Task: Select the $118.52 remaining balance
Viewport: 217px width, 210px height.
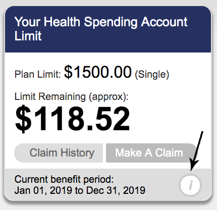Action: [x=73, y=119]
